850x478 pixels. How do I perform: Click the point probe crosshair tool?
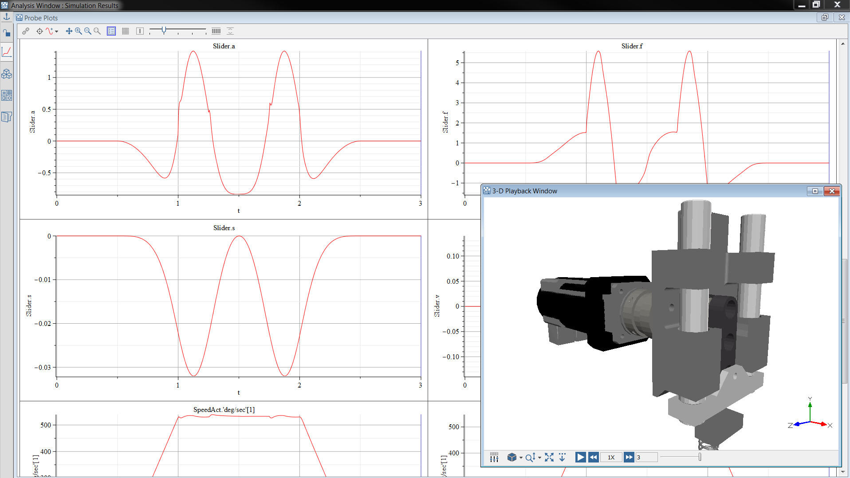(x=39, y=31)
